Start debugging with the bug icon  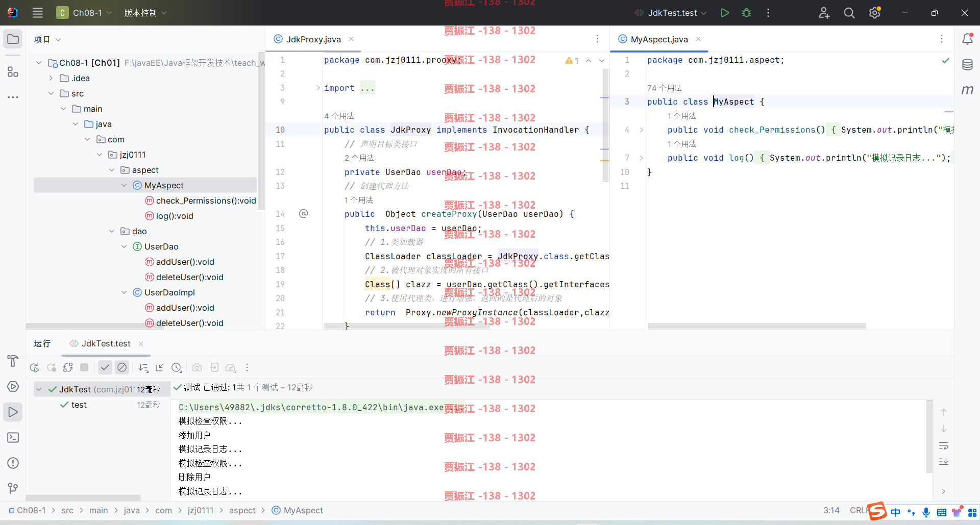[x=747, y=13]
